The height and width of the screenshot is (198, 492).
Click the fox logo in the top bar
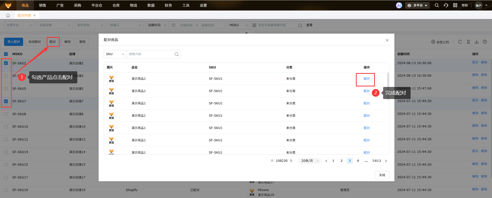[8, 5]
